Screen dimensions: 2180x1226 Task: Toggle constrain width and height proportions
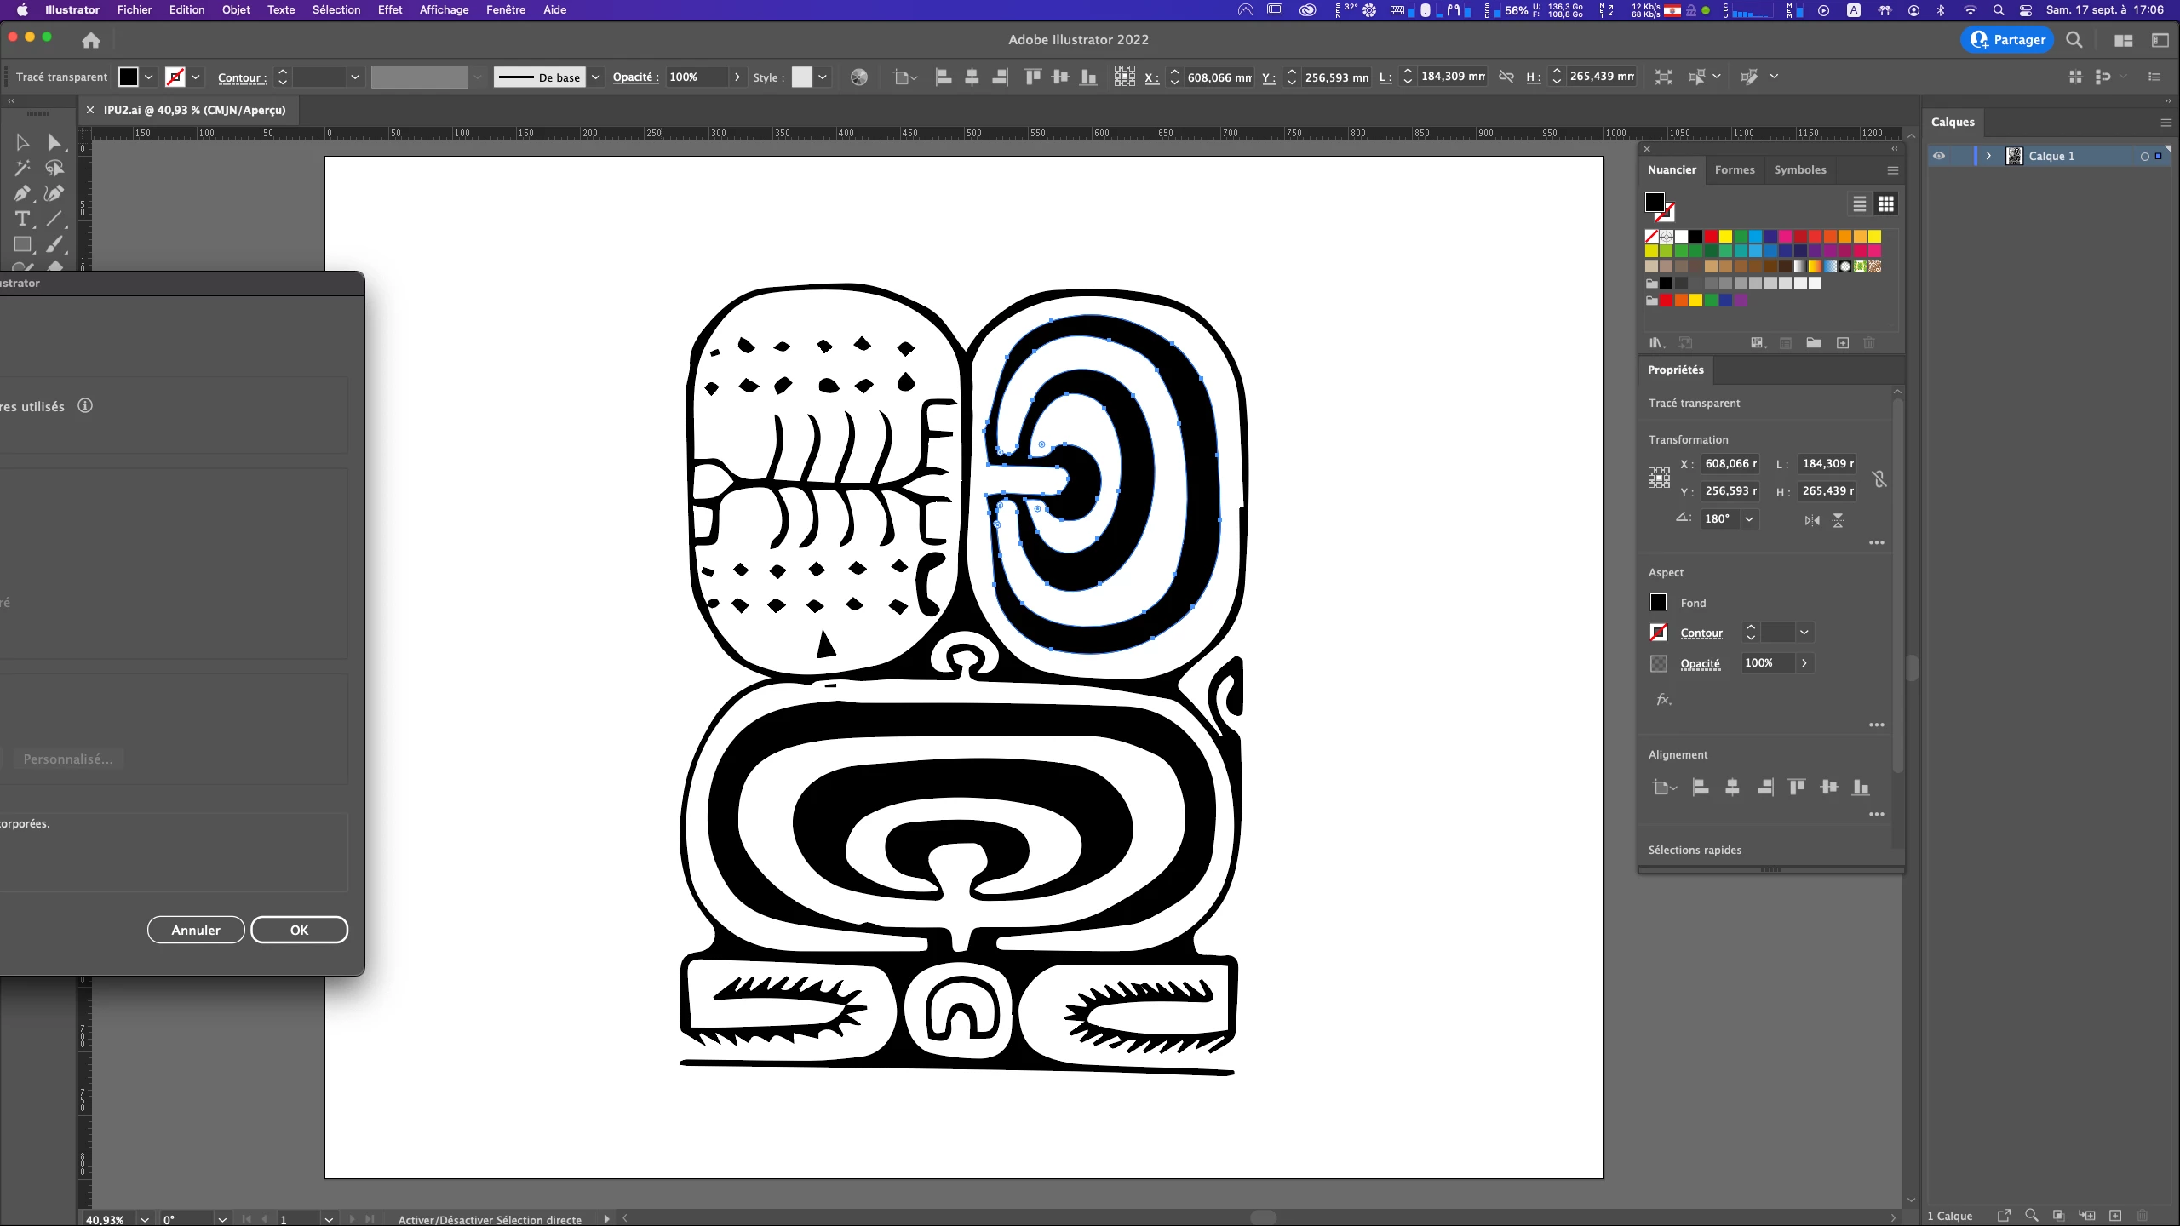point(1879,478)
